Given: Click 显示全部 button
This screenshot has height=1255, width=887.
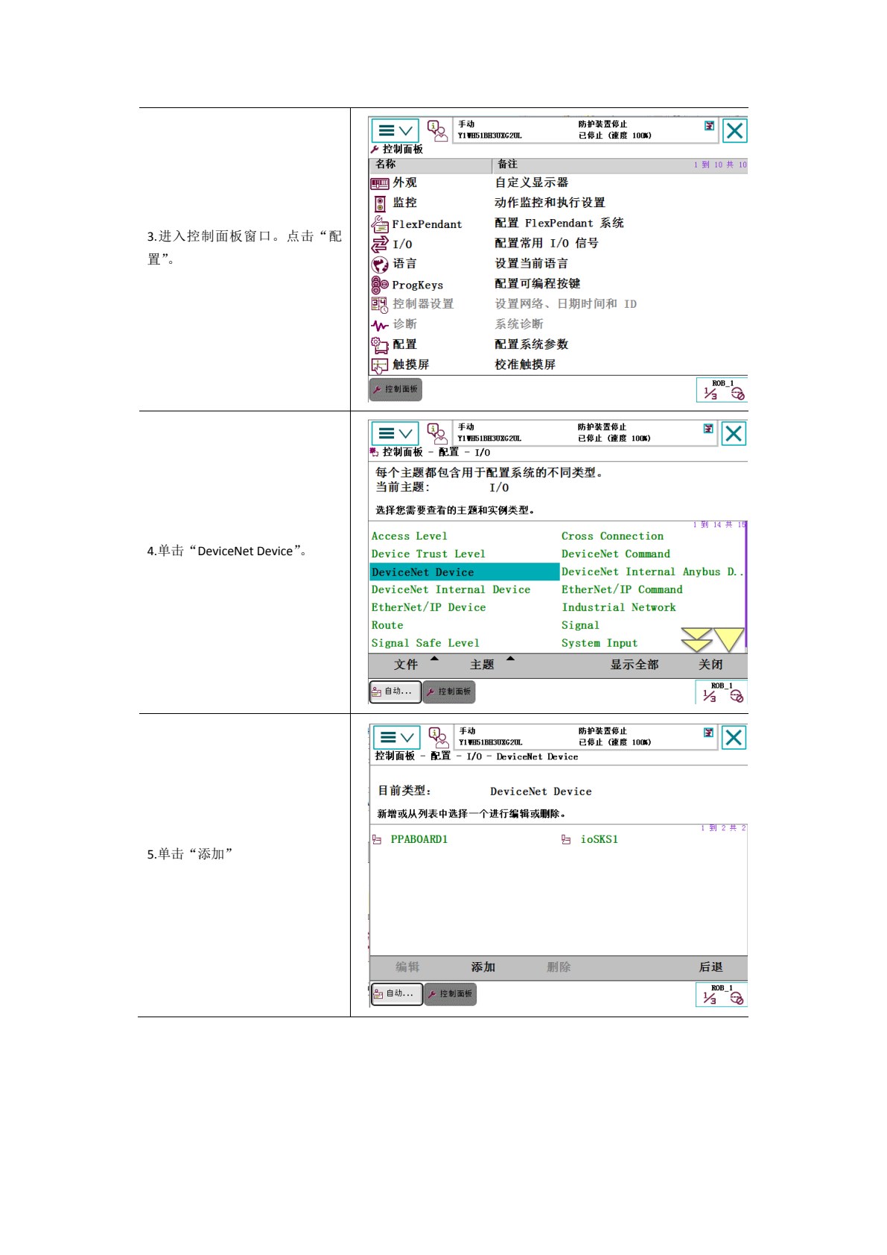Looking at the screenshot, I should (635, 665).
